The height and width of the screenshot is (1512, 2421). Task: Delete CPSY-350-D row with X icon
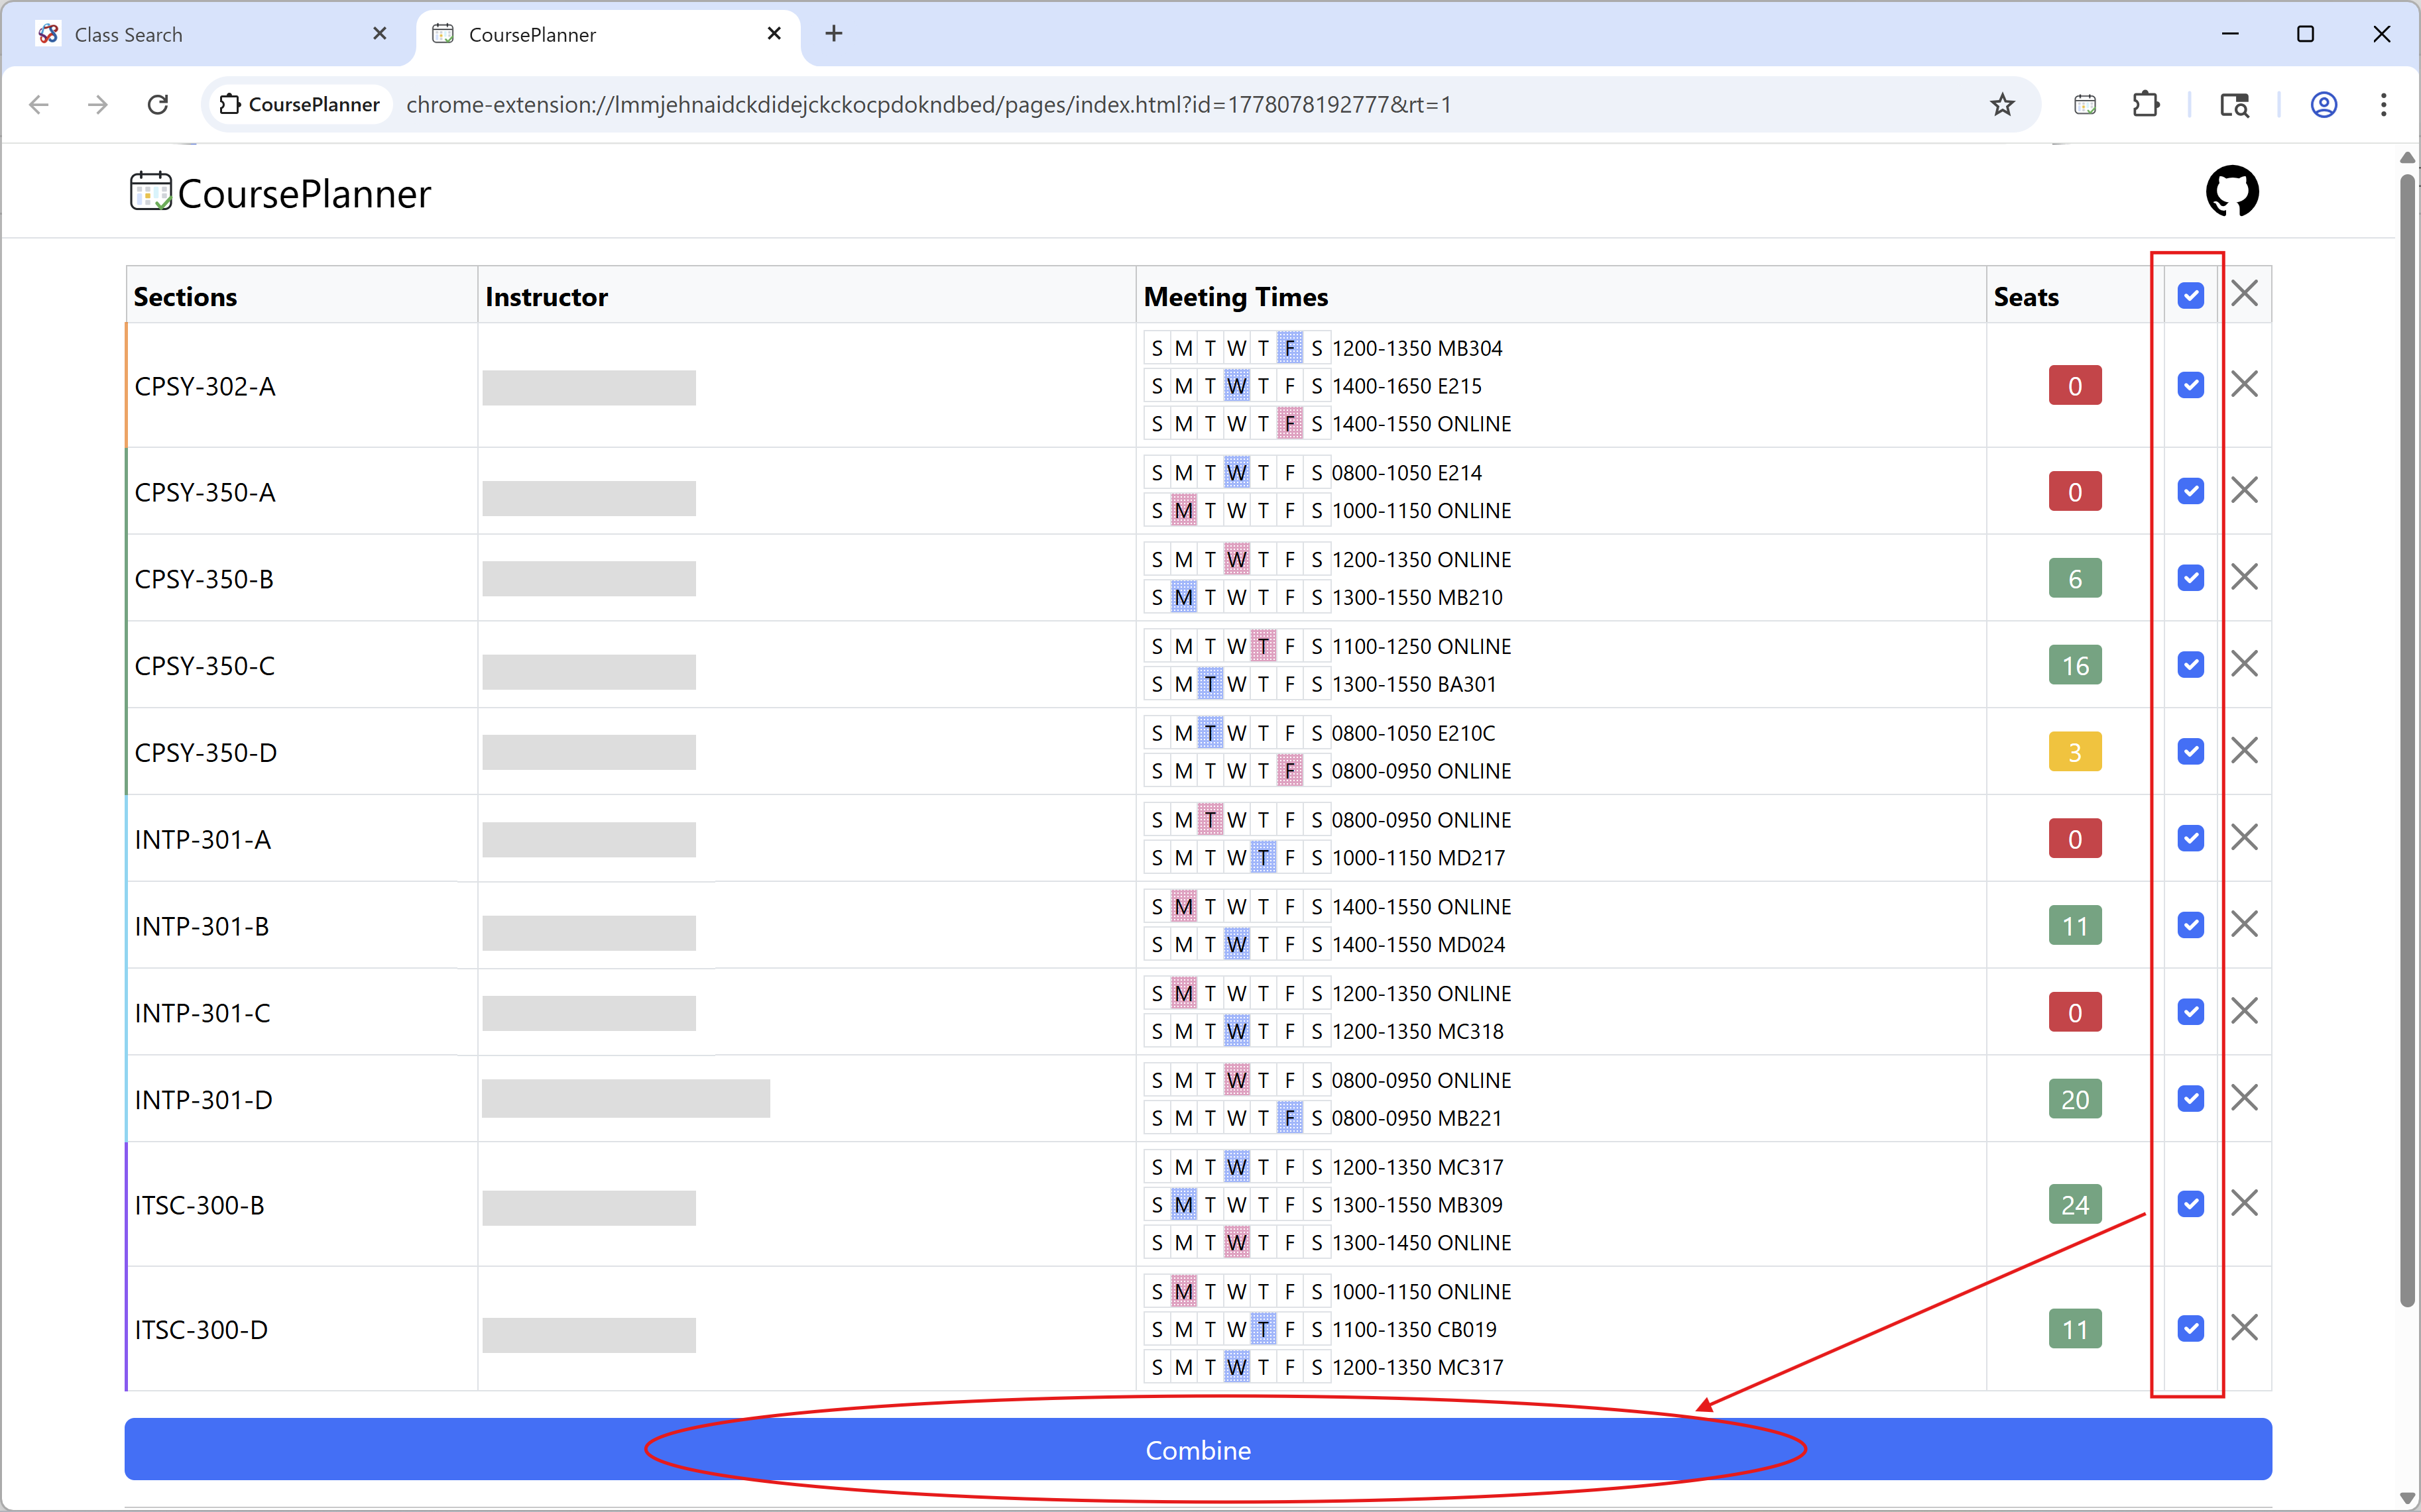tap(2244, 751)
